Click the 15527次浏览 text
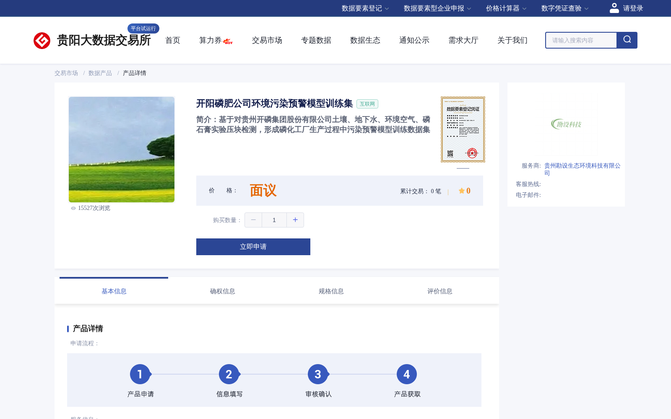671x419 pixels. (x=94, y=208)
